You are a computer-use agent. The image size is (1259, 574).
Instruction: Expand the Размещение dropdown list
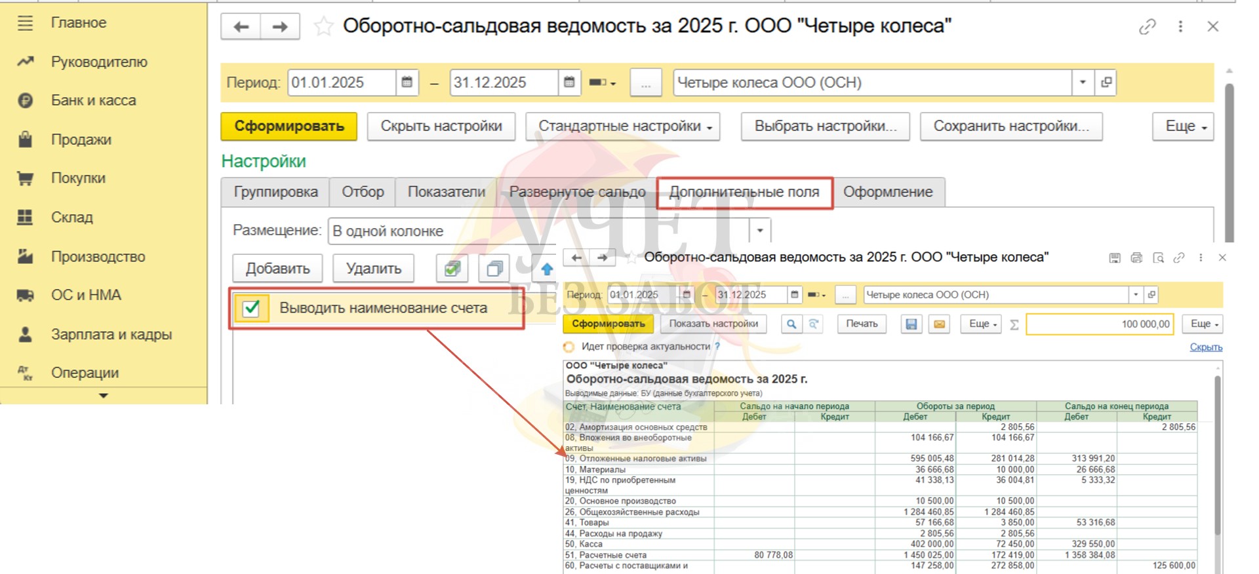pos(760,231)
